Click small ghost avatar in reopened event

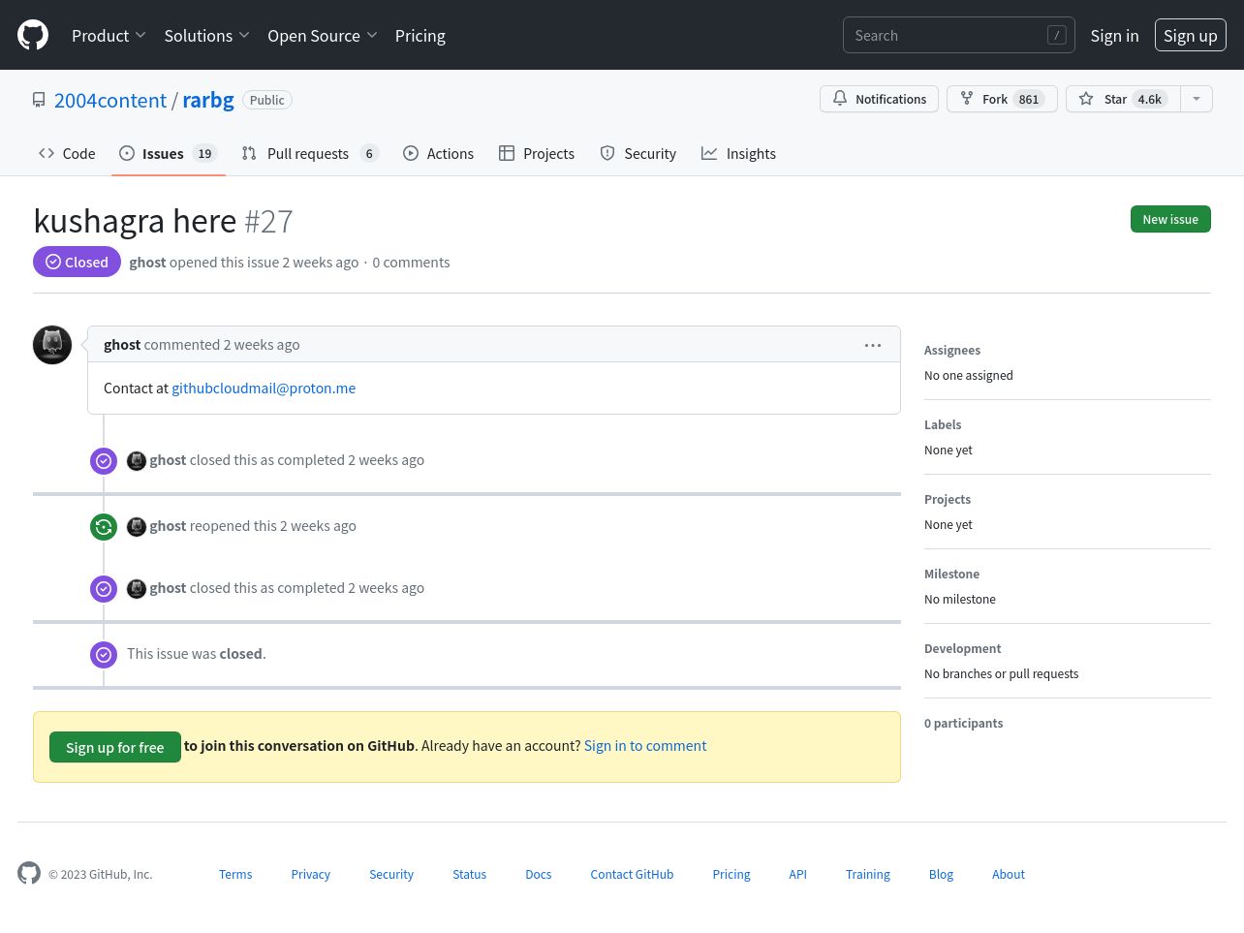137,526
